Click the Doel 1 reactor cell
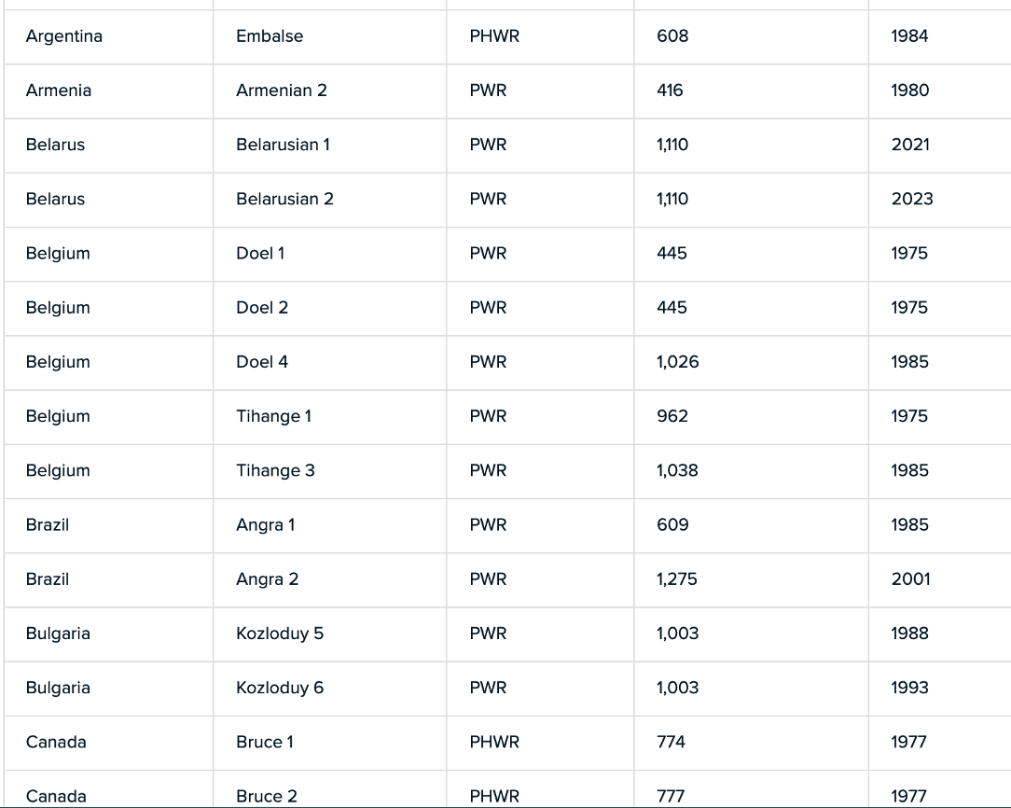This screenshot has height=808, width=1011. (329, 254)
